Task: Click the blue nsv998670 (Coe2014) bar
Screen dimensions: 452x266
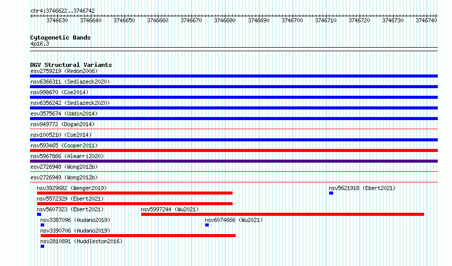Action: point(234,97)
